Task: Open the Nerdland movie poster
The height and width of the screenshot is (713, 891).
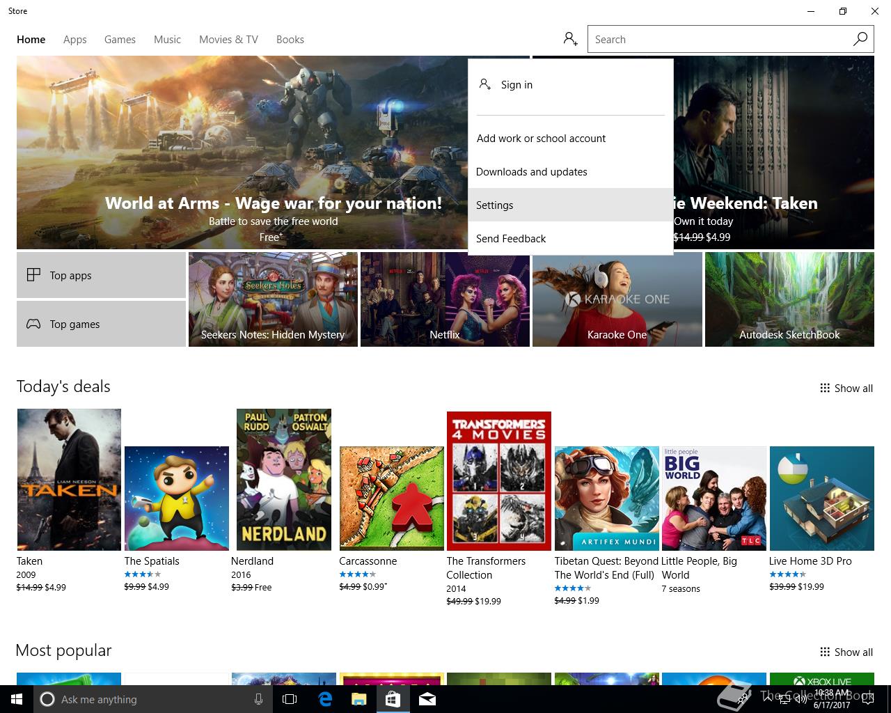Action: point(284,480)
